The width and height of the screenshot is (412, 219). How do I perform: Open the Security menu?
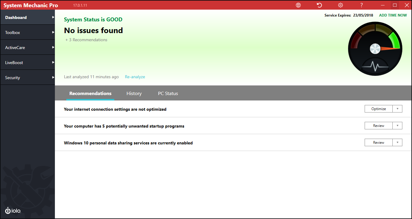point(27,78)
